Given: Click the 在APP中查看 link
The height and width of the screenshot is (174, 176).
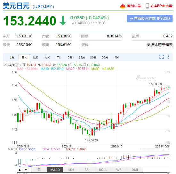Looking at the screenshot, I should pos(161,6).
